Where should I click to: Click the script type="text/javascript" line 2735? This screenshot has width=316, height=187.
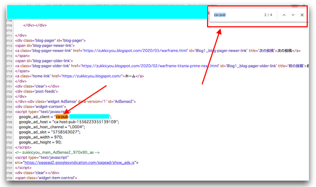point(42,157)
